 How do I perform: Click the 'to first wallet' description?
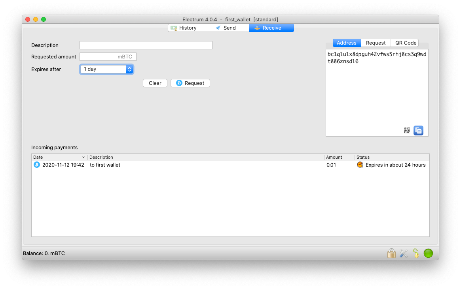(x=105, y=165)
